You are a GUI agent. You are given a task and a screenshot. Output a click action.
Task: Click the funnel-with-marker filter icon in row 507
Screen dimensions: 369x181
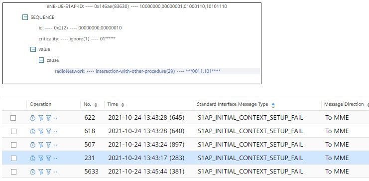40,145
